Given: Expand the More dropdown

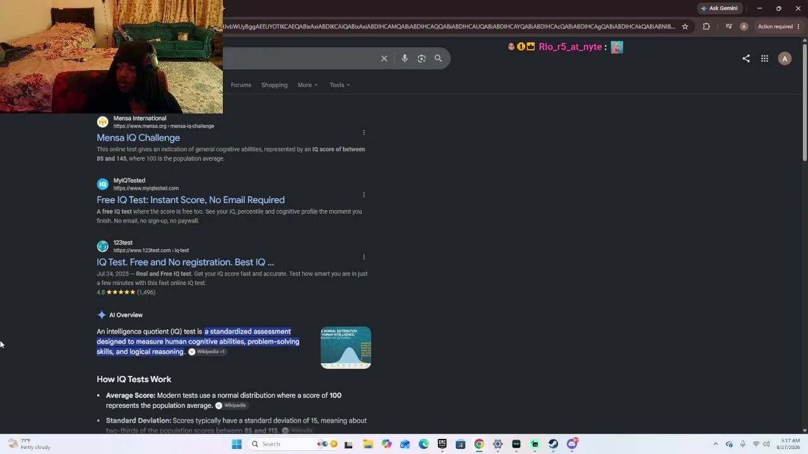Looking at the screenshot, I should tap(307, 85).
